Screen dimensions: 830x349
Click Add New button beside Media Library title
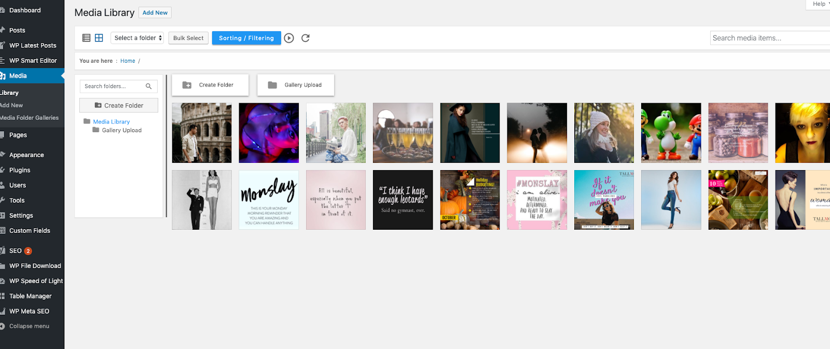point(155,12)
